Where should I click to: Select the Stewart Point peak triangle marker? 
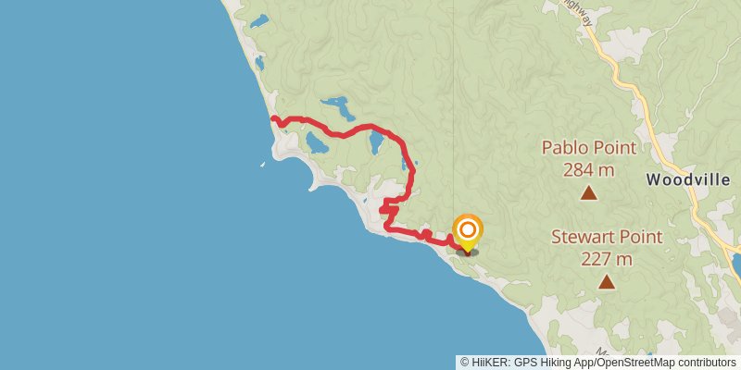click(x=607, y=282)
